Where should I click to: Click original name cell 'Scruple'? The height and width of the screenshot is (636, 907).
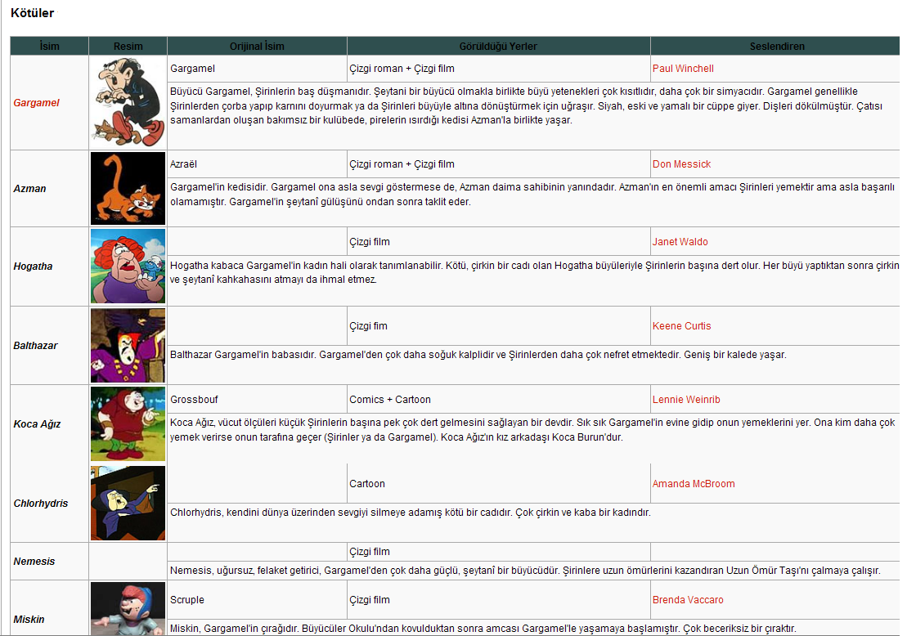(x=257, y=600)
